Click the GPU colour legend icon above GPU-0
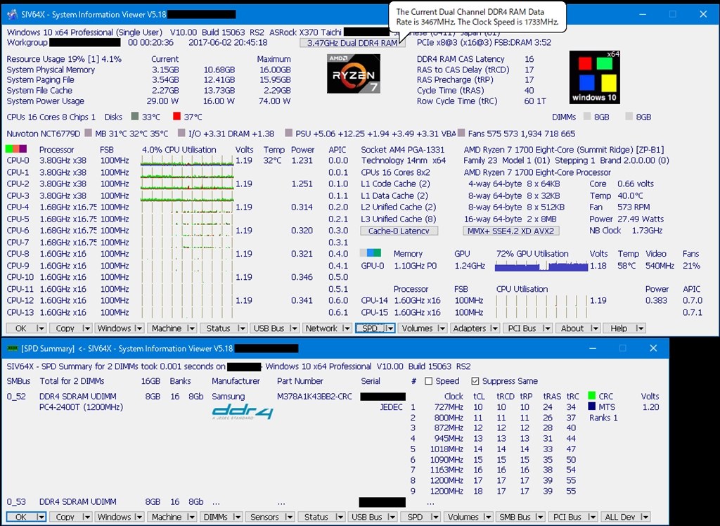 pos(371,253)
